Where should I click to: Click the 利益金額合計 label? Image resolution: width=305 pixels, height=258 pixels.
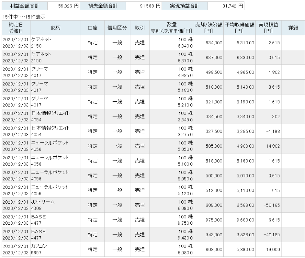pyautogui.click(x=24, y=6)
